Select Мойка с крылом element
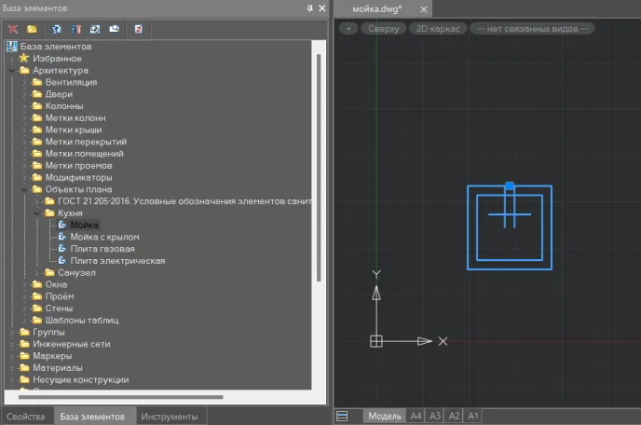 (104, 237)
